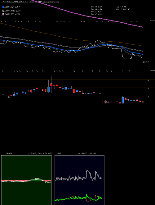Viewport: 155px width, 205px height.
Task: Click the blue DOW ST legend swatch
Action: coord(3,7)
